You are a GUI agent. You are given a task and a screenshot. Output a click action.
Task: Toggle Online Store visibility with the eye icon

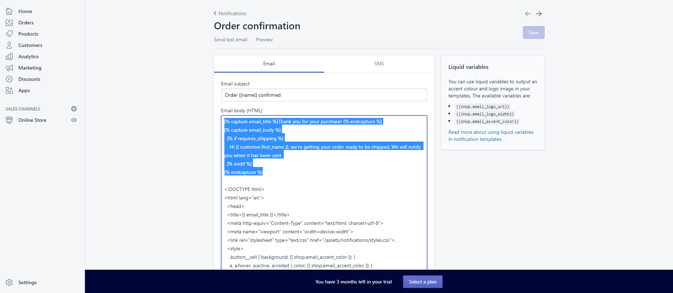74,120
